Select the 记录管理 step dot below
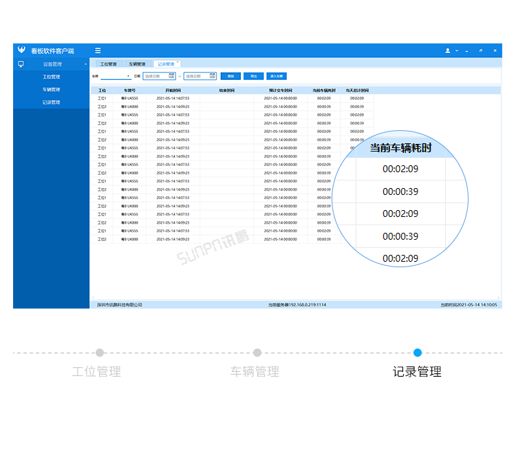This screenshot has width=516, height=467. [x=418, y=353]
